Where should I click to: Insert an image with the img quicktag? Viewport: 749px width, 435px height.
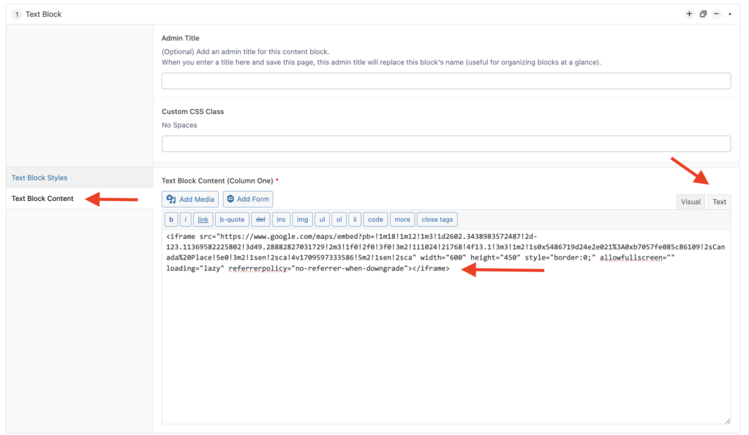pos(303,219)
